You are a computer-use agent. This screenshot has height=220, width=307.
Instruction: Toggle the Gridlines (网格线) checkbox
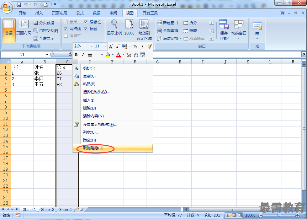tap(66, 29)
